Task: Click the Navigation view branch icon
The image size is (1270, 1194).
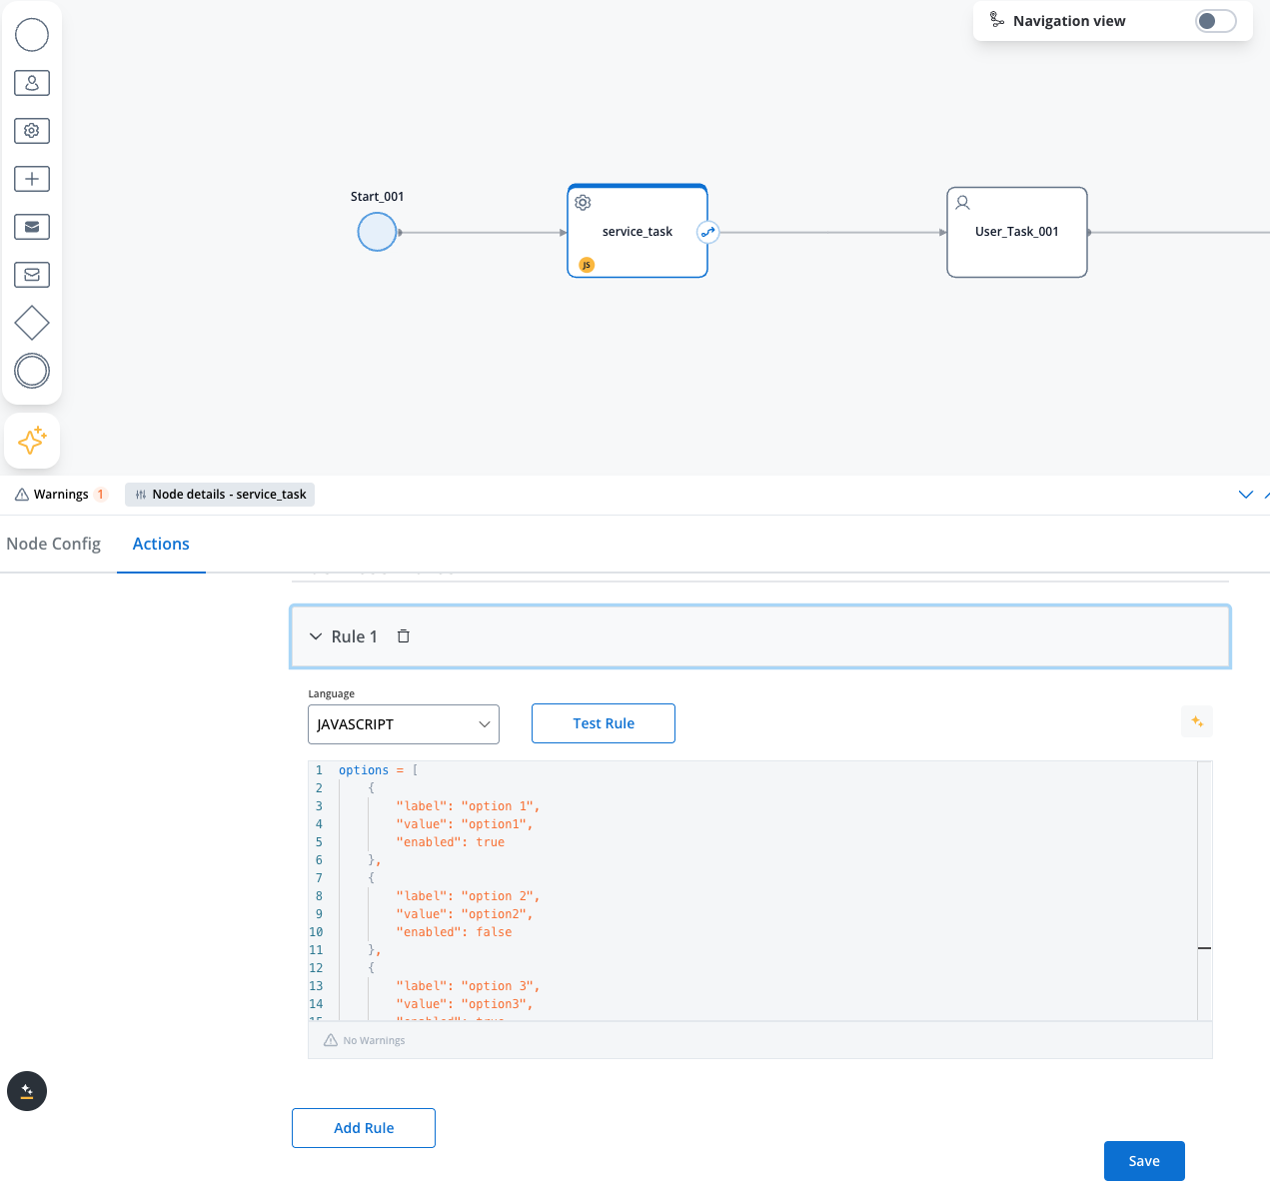Action: coord(996,20)
